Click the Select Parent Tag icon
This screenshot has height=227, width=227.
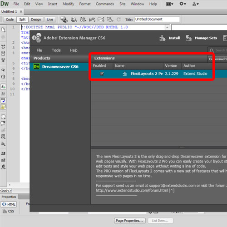pos(3,70)
